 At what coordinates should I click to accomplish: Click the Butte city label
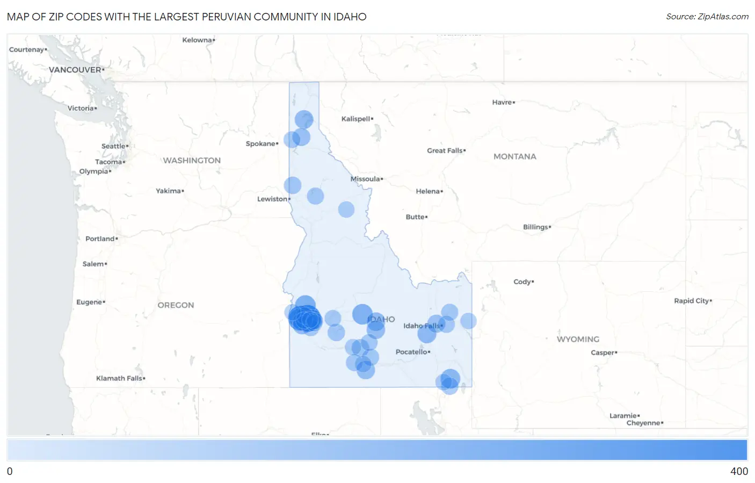coord(416,217)
